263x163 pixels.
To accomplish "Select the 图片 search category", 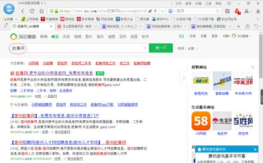I will (89, 37).
